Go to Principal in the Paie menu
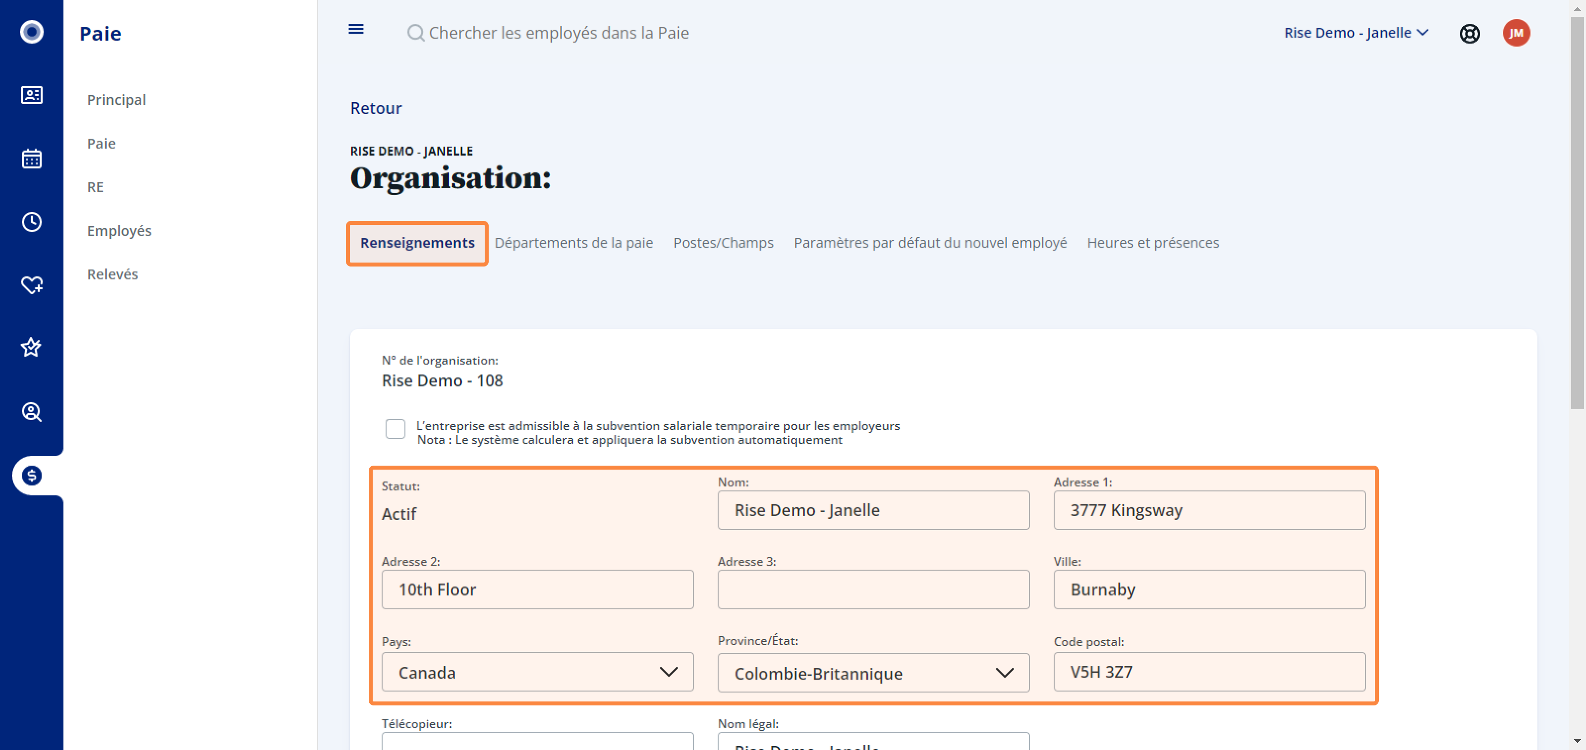The width and height of the screenshot is (1586, 750). click(116, 100)
